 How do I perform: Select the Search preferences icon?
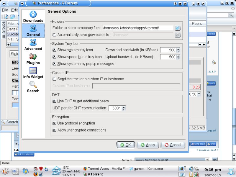click(x=33, y=87)
